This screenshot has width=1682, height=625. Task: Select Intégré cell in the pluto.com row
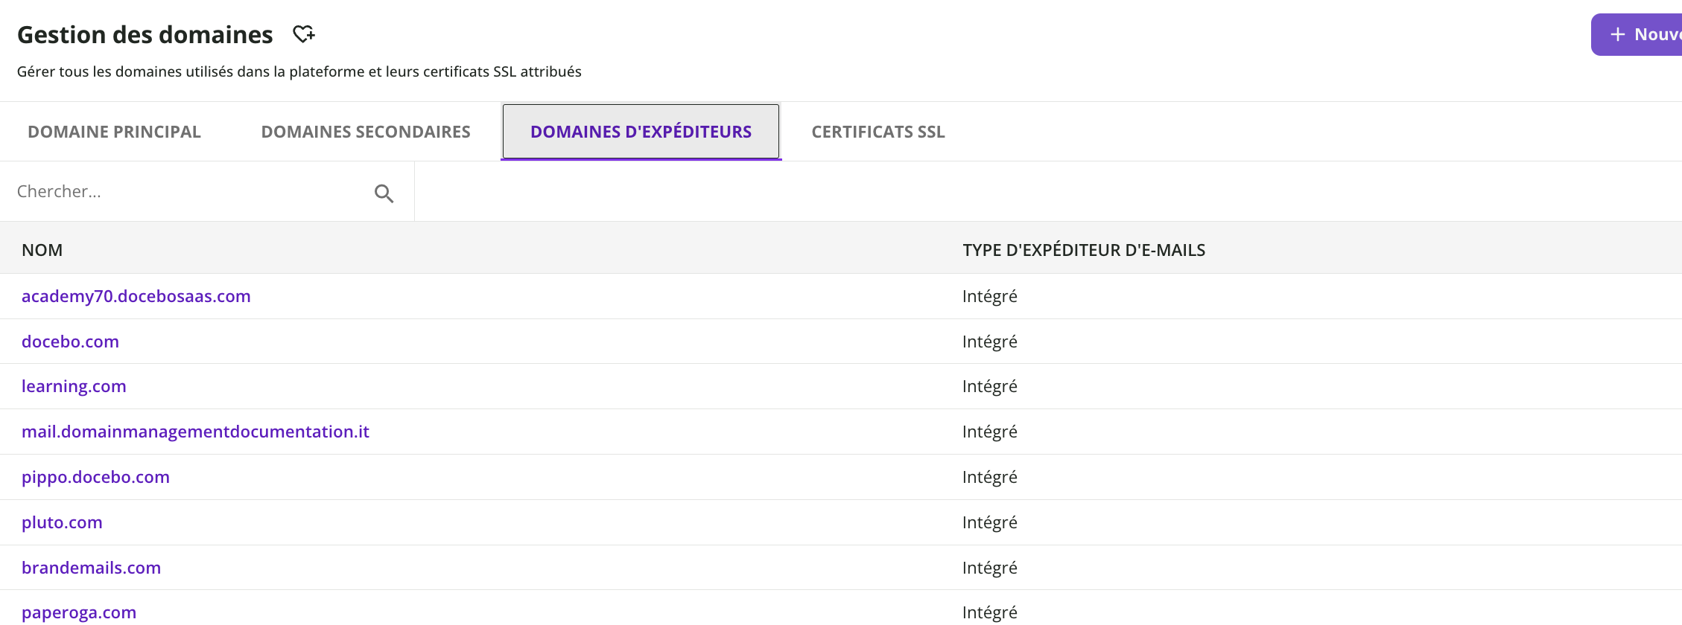[x=990, y=522]
